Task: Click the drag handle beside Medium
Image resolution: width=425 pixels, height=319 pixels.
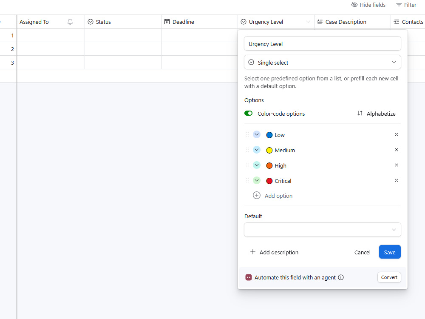Action: [247, 150]
